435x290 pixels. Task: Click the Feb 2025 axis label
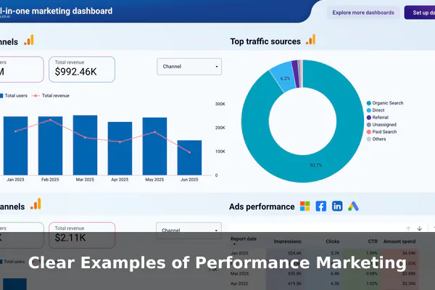(50, 180)
